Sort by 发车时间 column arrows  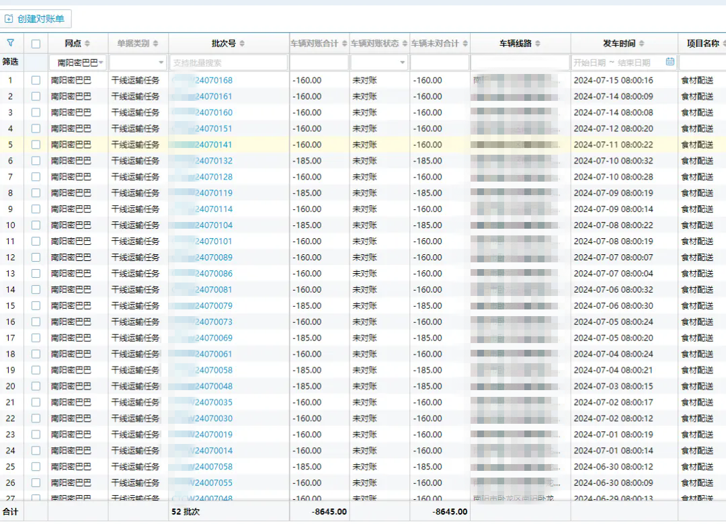coord(642,44)
